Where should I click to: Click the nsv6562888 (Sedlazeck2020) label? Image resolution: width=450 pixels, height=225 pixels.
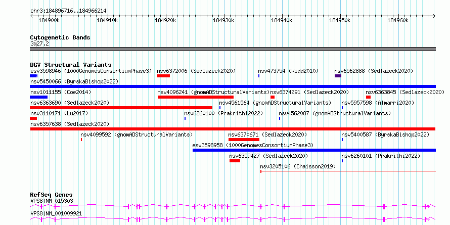tap(374, 71)
